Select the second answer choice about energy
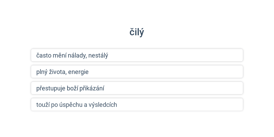 tap(137, 72)
